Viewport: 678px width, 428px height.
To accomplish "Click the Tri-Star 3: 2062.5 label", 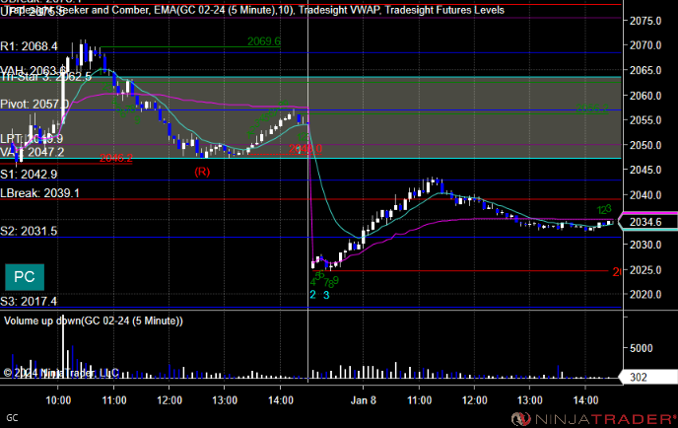I will (x=46, y=77).
